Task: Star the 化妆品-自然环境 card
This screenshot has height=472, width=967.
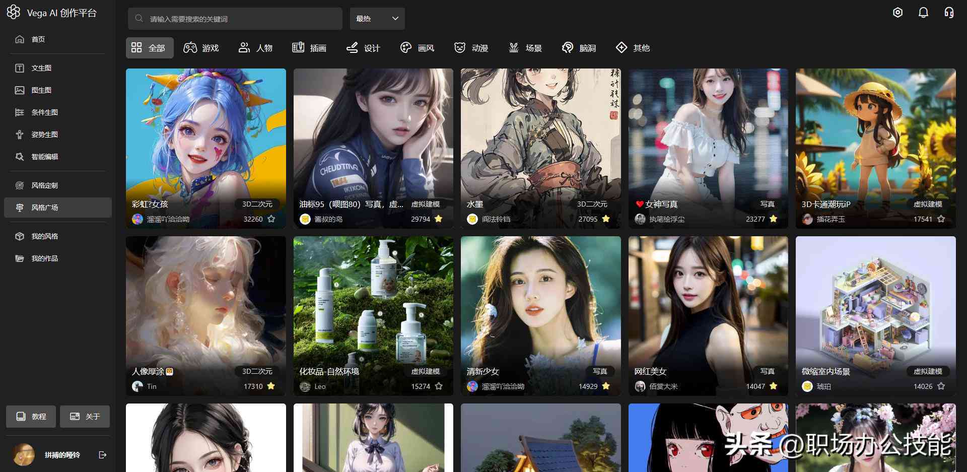Action: (x=439, y=386)
